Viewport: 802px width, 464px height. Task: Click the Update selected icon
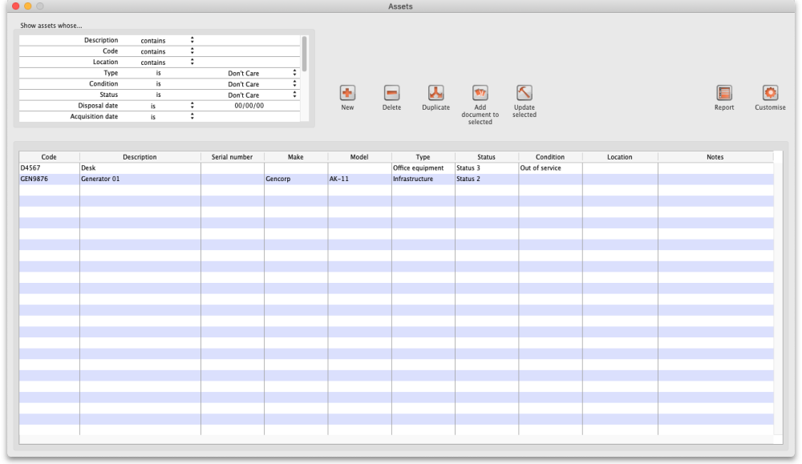524,93
